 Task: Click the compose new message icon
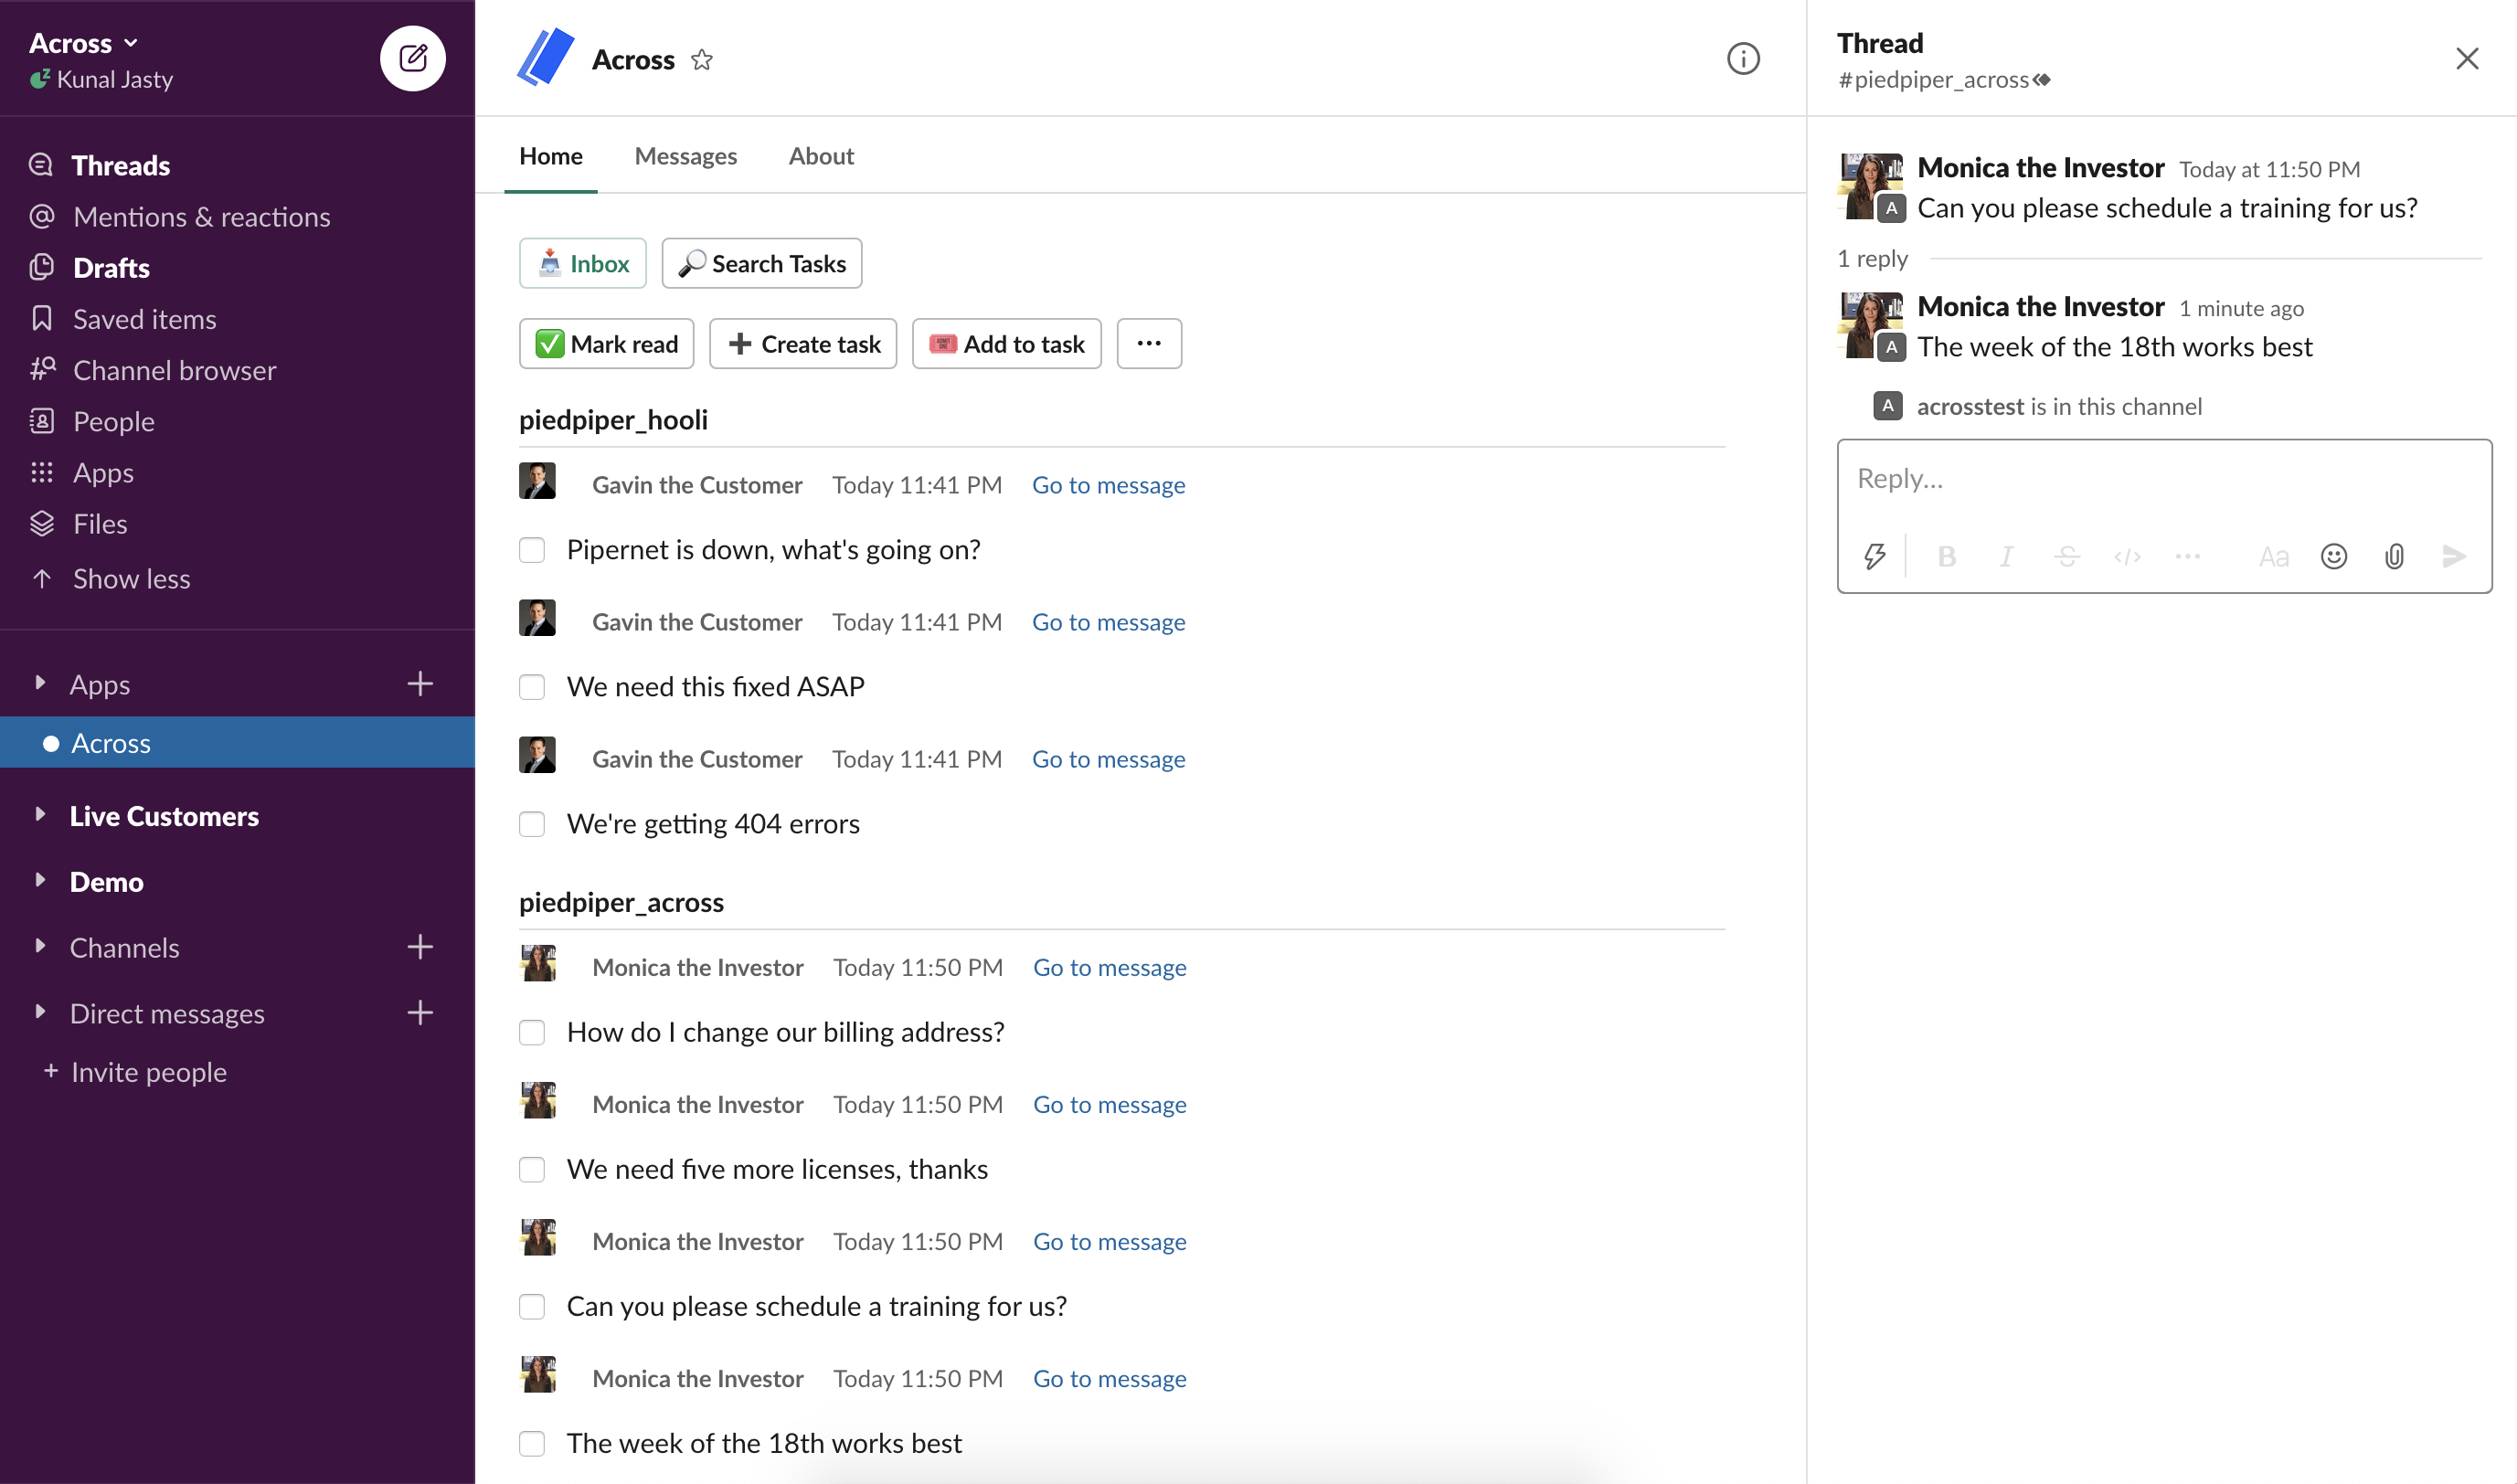coord(412,58)
